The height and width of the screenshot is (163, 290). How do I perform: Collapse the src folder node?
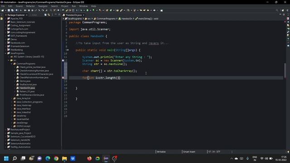pos(9,60)
